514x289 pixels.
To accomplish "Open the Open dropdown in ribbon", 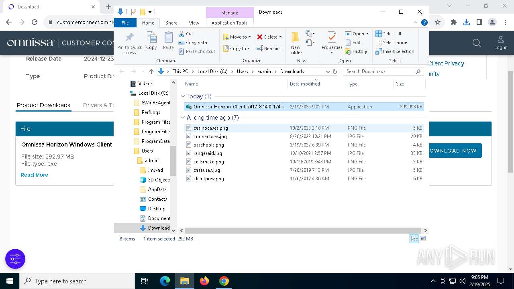I will 357,34.
